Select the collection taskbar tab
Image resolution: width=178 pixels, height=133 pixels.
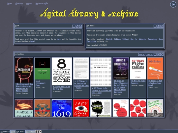click(x=30, y=132)
